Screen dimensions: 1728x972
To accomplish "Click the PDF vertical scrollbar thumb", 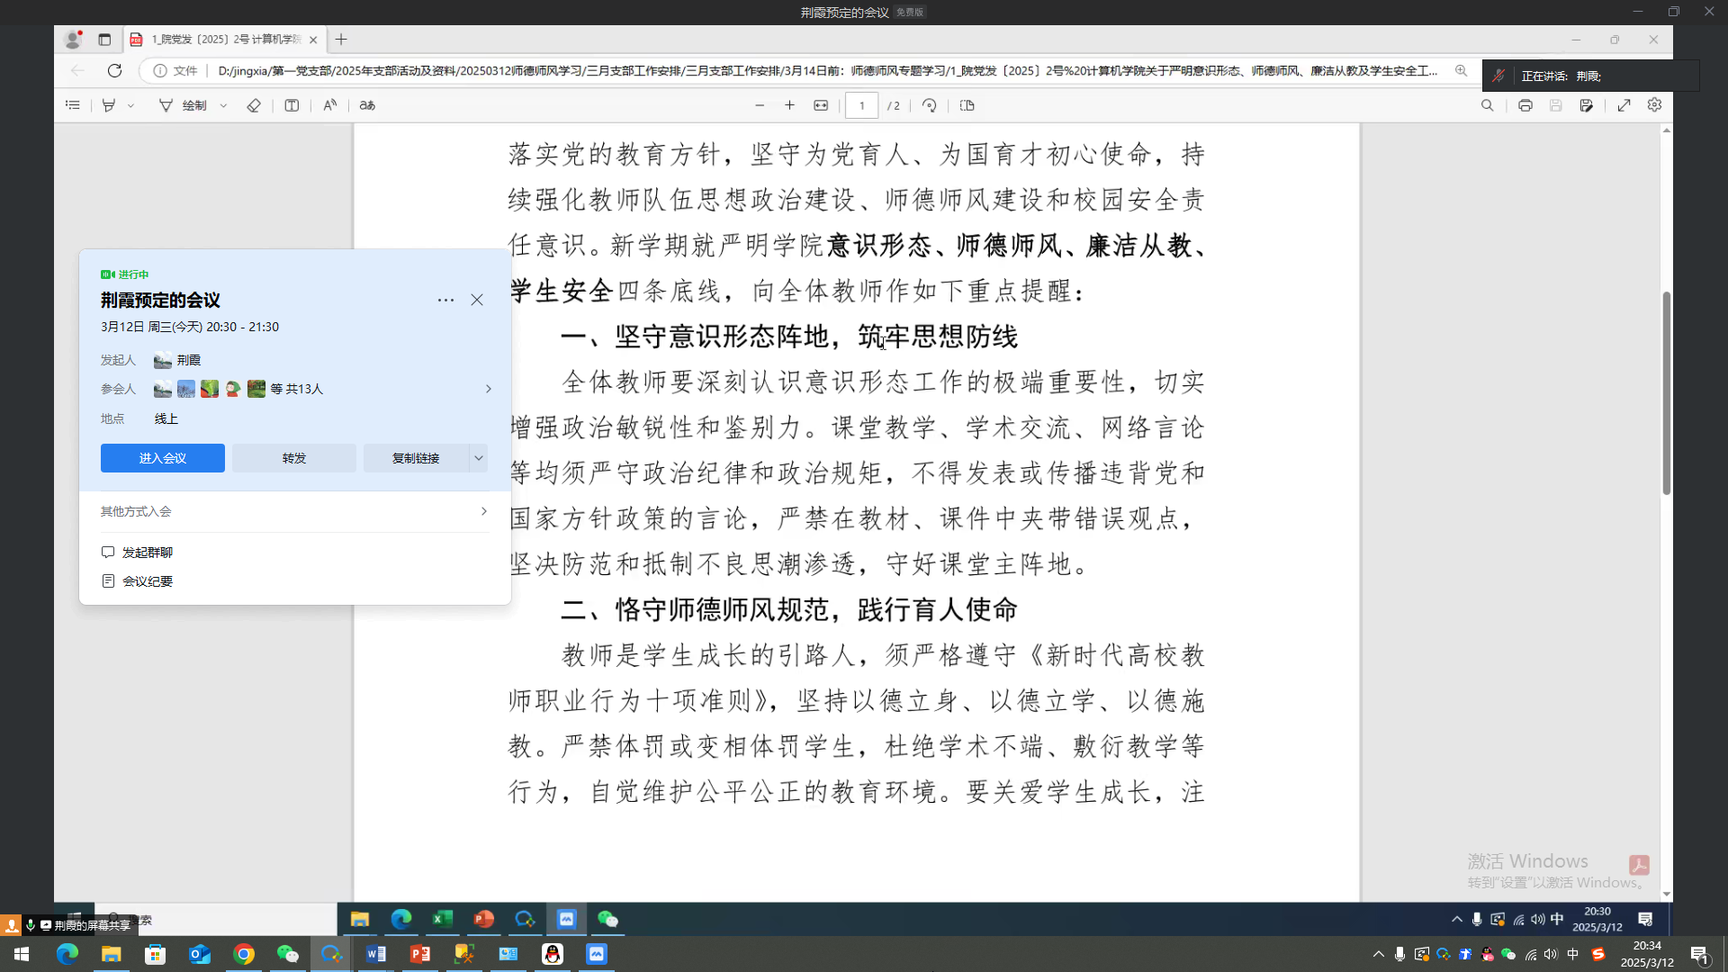I will (x=1666, y=393).
